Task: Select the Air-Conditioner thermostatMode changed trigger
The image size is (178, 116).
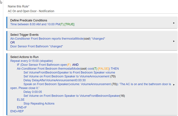Action: click(x=58, y=39)
